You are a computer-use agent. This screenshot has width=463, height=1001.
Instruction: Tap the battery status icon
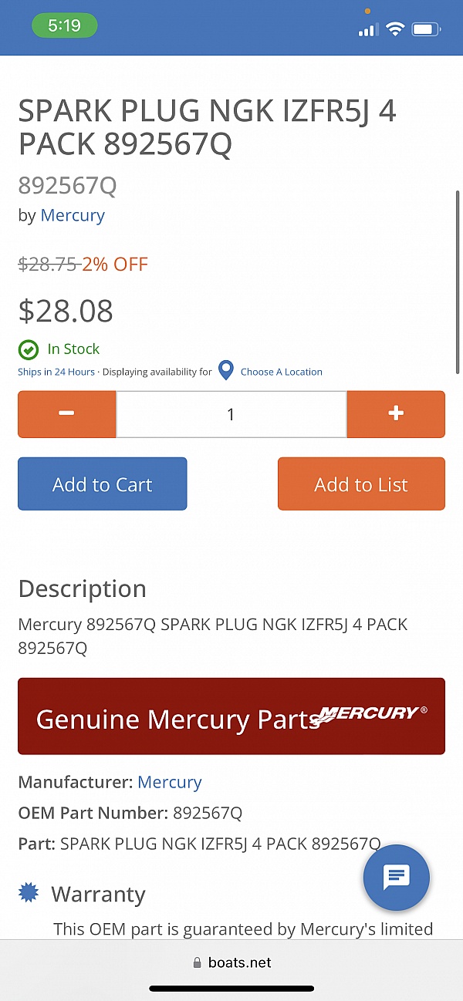coord(426,30)
